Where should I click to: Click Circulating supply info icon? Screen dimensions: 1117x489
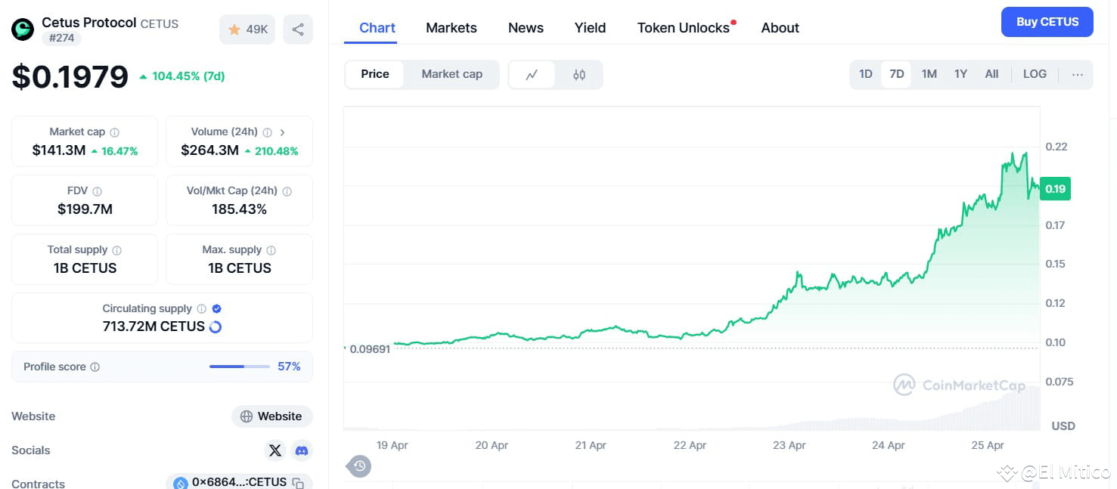pyautogui.click(x=201, y=309)
